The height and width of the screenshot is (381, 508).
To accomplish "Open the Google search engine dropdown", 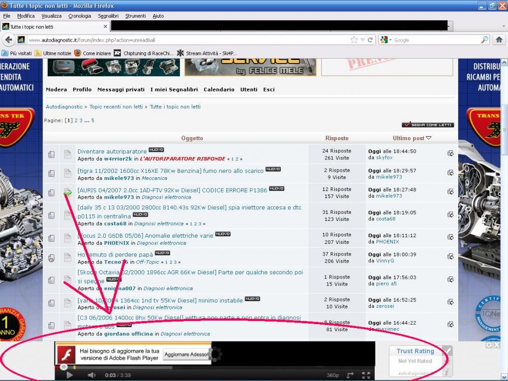I will point(386,40).
